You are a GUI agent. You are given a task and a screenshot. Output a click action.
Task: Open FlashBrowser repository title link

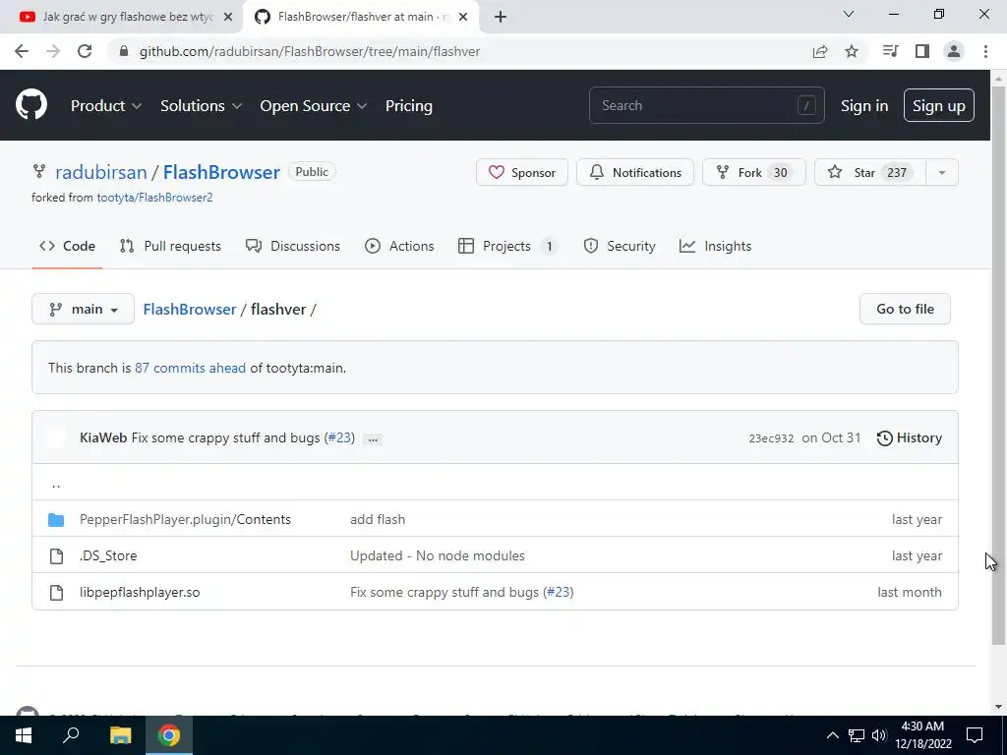tap(221, 172)
